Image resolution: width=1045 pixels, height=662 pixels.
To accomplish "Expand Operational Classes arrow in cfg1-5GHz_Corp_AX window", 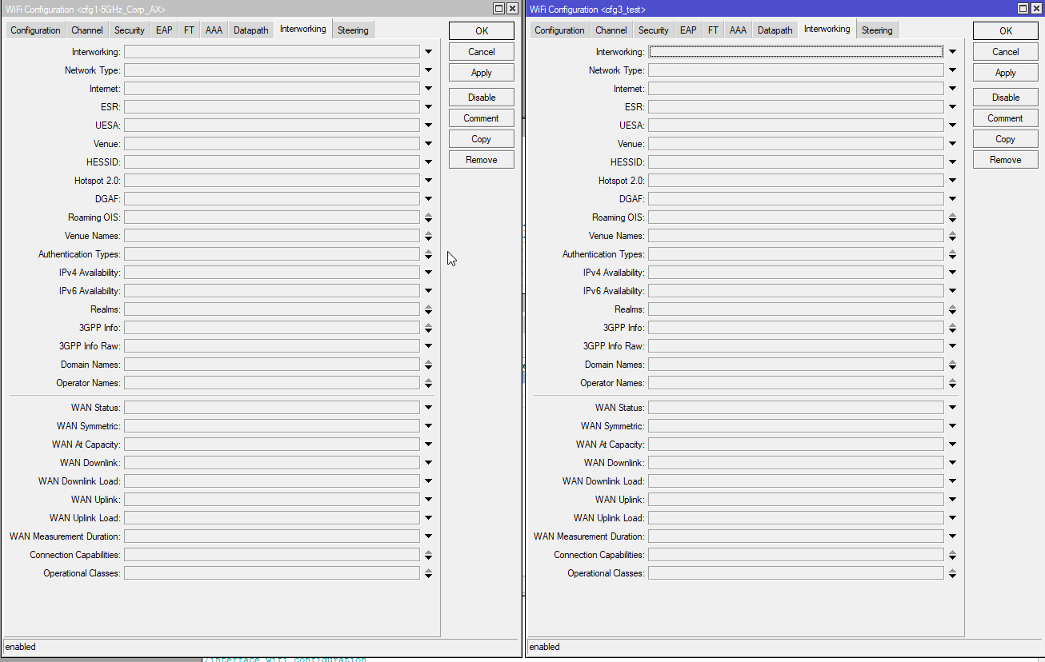I will coord(428,573).
